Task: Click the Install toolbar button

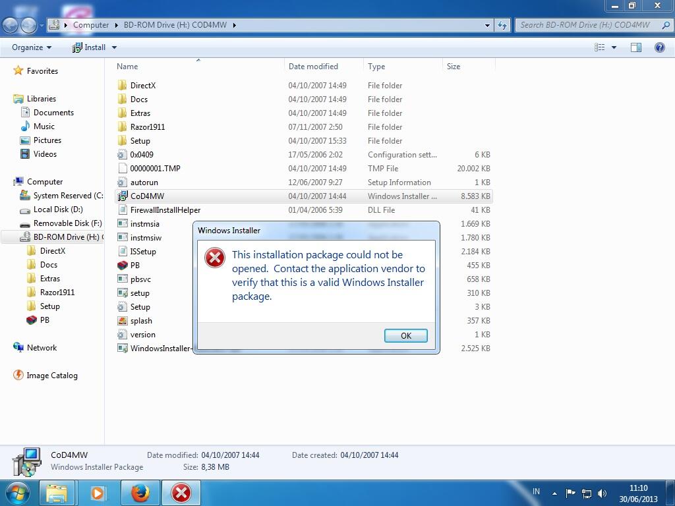Action: coord(89,47)
